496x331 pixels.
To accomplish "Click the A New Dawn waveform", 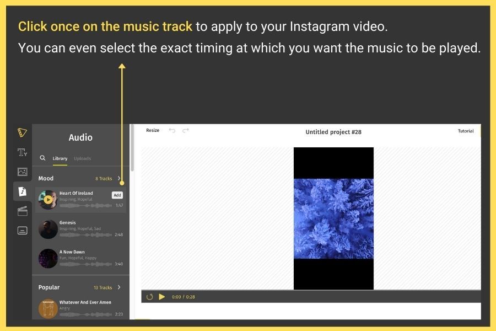I will 85,264.
